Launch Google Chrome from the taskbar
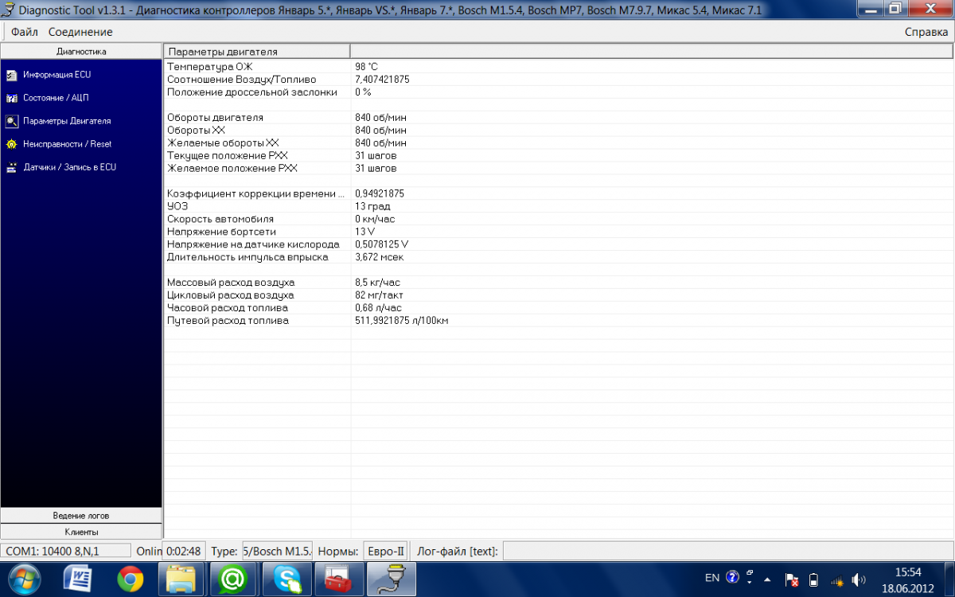The width and height of the screenshot is (955, 597). tap(130, 579)
